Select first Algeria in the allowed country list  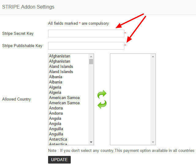(55, 87)
